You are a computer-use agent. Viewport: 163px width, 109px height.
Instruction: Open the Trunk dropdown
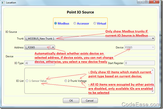coord(90,38)
